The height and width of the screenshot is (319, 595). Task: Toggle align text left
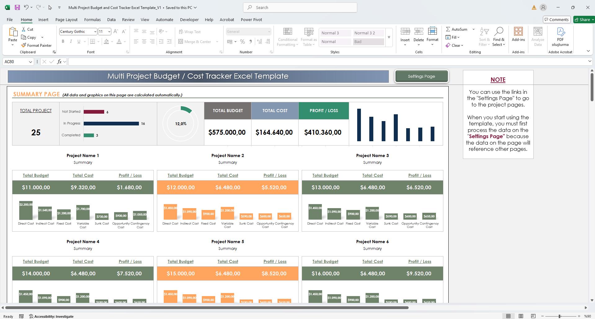click(x=136, y=42)
